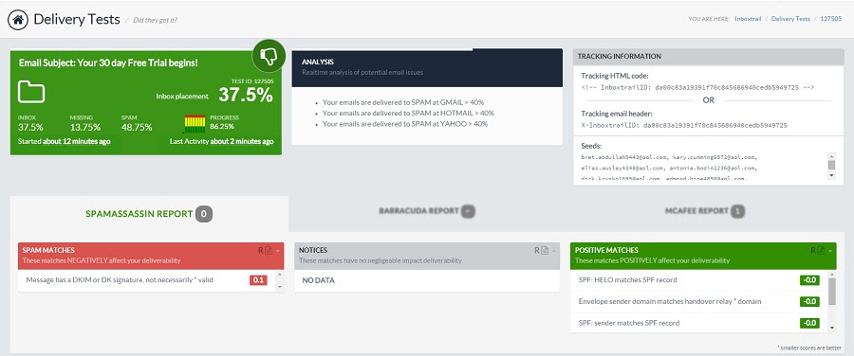The image size is (854, 356).
Task: Click 'Started about 12 minutes ago' text
Action: click(x=65, y=141)
